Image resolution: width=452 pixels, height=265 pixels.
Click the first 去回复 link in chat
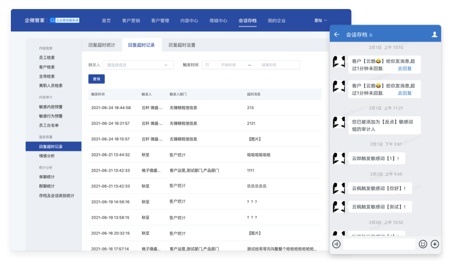coord(404,69)
